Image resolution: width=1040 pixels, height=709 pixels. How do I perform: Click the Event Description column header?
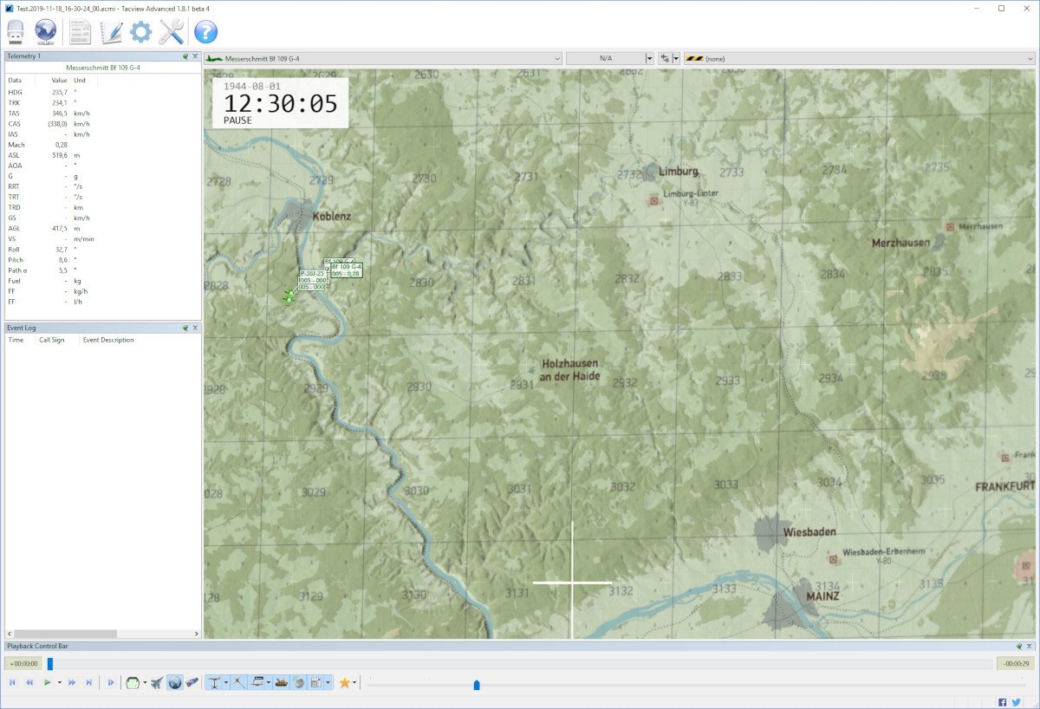(108, 340)
